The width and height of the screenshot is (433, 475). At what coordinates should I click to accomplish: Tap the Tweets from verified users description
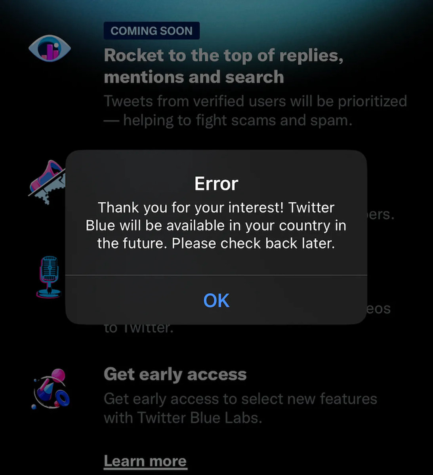tap(255, 110)
